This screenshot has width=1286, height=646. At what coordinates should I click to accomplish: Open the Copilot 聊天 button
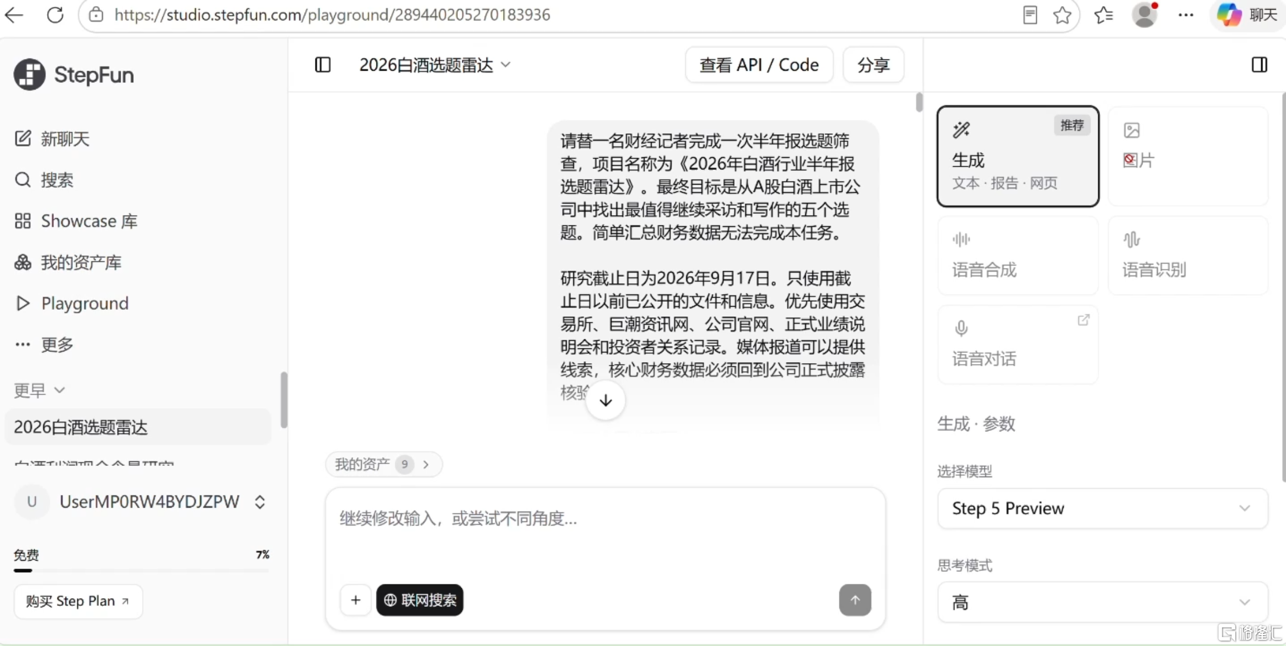coord(1247,15)
